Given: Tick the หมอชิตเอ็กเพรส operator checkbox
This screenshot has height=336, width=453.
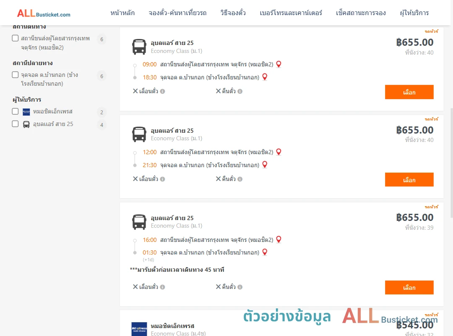Looking at the screenshot, I should coord(16,111).
